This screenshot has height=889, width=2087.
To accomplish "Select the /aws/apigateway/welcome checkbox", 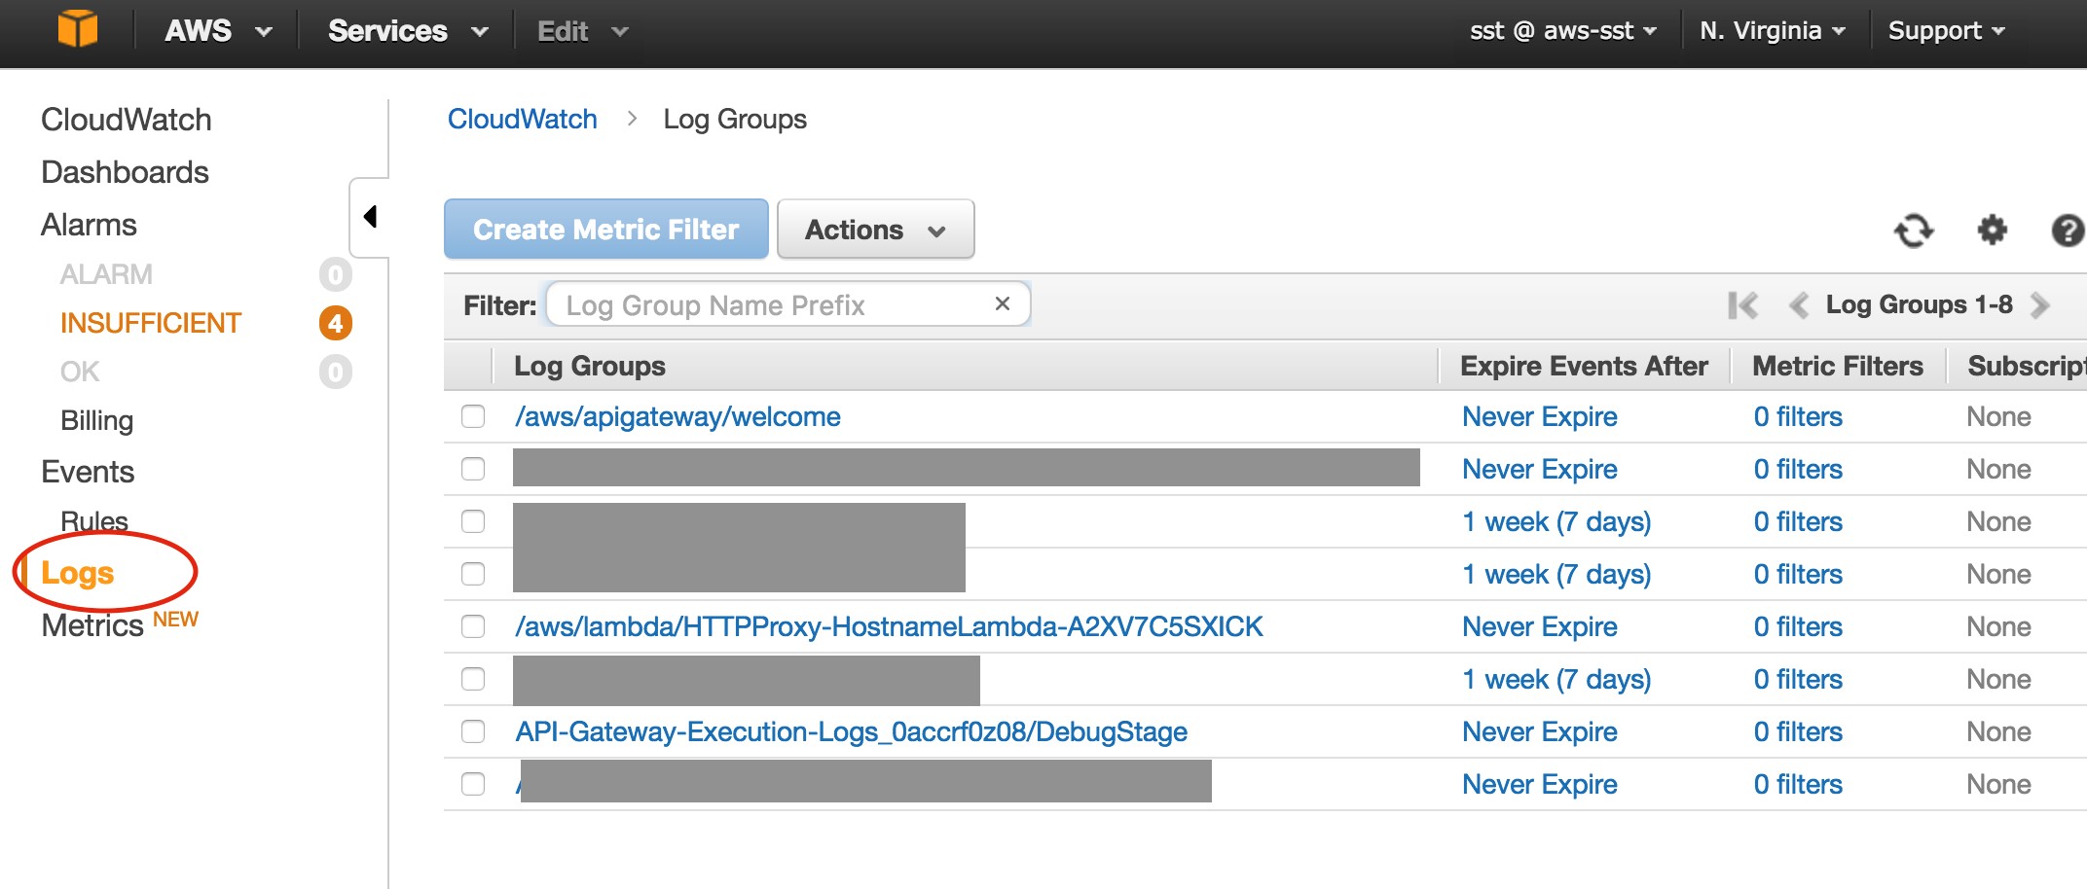I will click(473, 416).
